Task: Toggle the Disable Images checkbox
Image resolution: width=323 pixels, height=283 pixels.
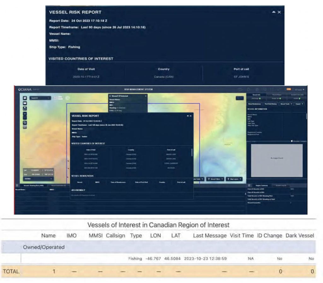Action: tap(292, 141)
